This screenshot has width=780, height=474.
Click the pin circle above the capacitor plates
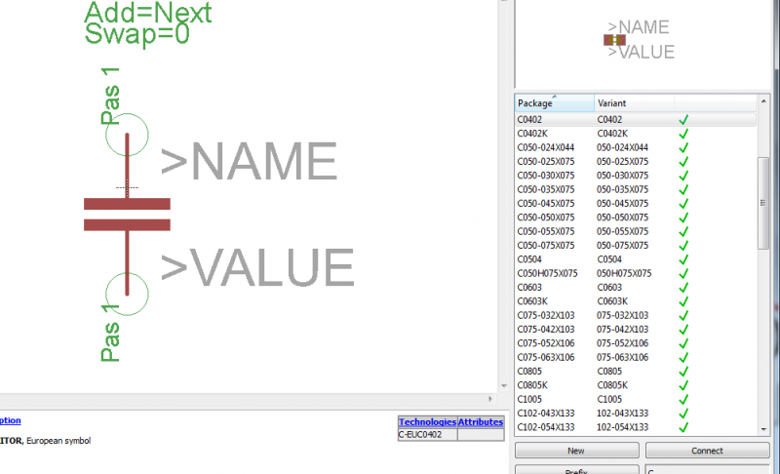pos(127,134)
